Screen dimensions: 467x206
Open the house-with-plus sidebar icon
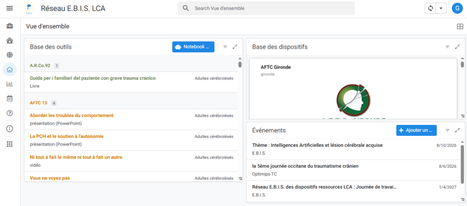point(10,40)
